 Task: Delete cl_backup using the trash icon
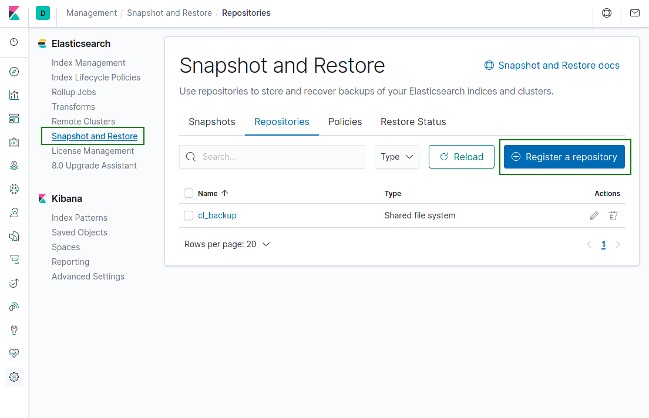(x=613, y=215)
